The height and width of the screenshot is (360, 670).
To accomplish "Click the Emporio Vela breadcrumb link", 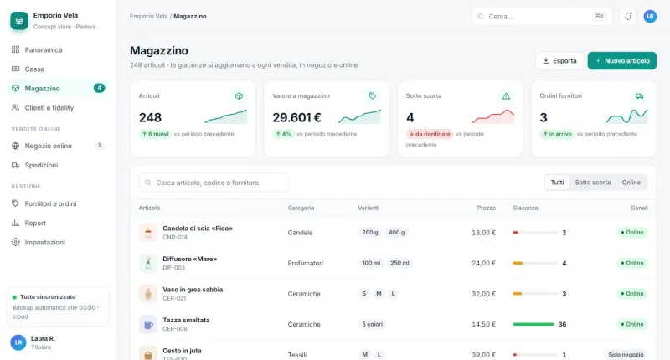I will [149, 16].
